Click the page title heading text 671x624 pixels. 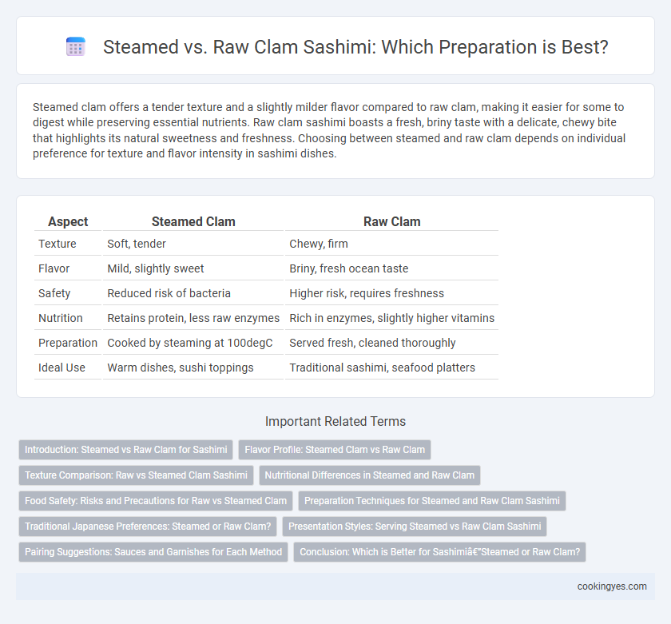click(355, 47)
